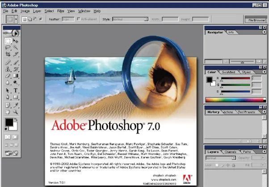Click the History panel scrollbar down arrow
Screen dimensions: 269x187
click(x=265, y=136)
